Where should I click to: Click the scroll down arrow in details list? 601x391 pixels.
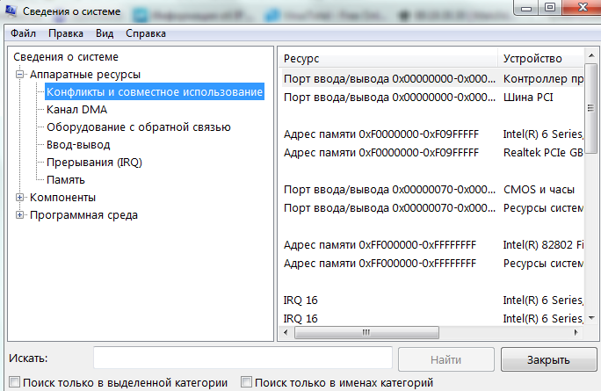coord(591,318)
